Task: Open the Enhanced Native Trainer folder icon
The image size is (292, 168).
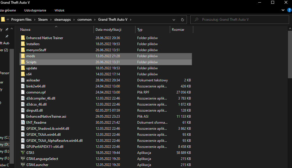Action: [x=23, y=38]
